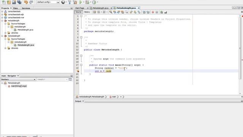Collapse the license comment fold at line 1
Screen dimensions: 243x137
tap(81, 16)
